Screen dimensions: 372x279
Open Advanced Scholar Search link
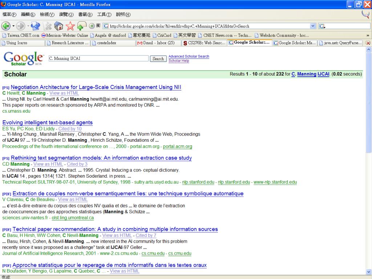click(189, 56)
